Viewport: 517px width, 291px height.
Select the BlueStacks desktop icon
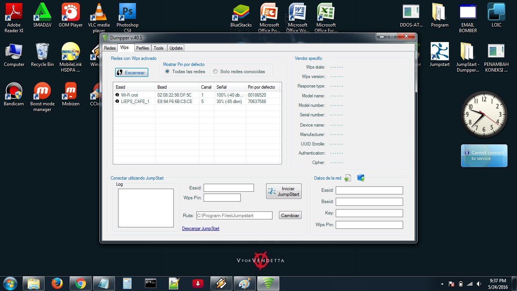pyautogui.click(x=241, y=15)
